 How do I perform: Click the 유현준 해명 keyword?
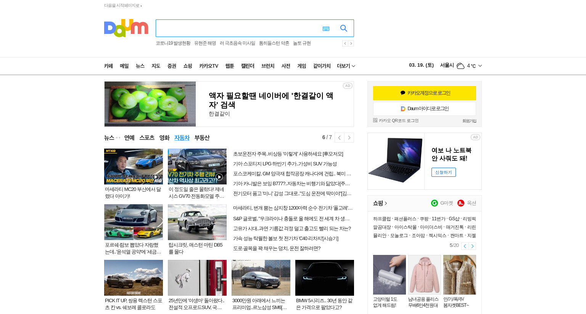coord(205,43)
